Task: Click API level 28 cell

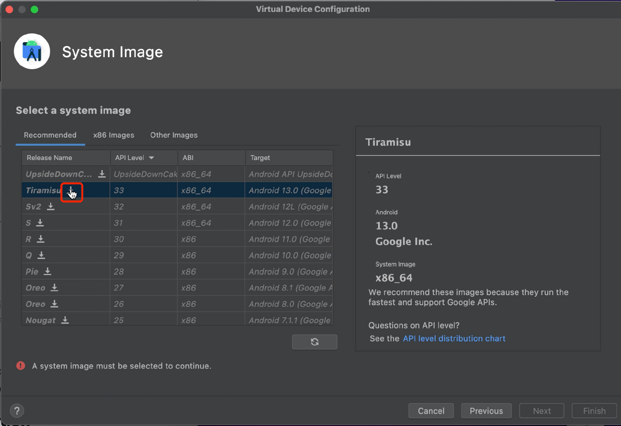Action: point(144,272)
